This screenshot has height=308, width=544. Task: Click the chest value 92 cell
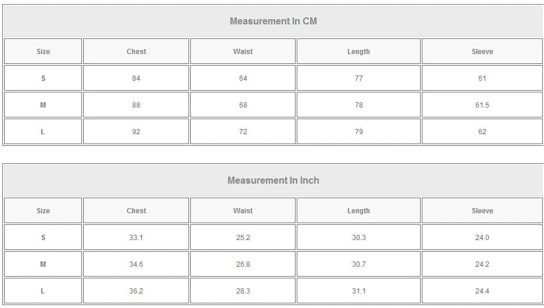(136, 132)
